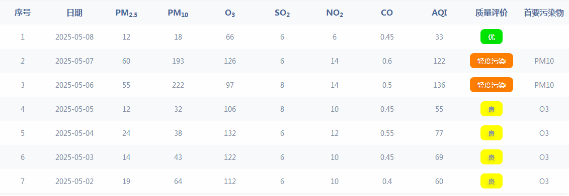Viewport: 569px width, 196px height.
Task: Click the 质量评价 column header
Action: pos(492,13)
